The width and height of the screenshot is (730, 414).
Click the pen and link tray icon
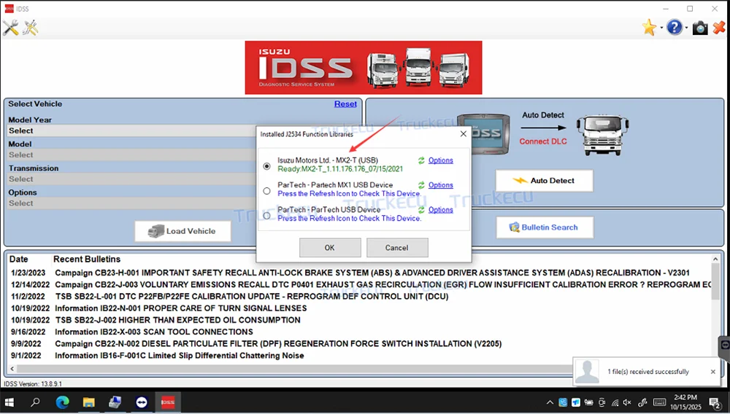(x=642, y=402)
